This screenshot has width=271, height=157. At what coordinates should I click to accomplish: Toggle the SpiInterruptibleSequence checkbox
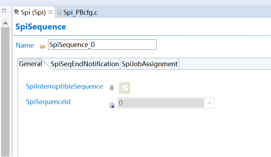(x=125, y=88)
